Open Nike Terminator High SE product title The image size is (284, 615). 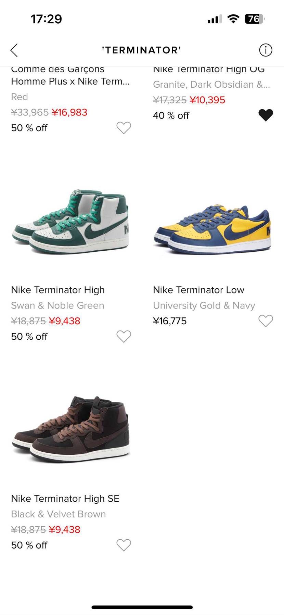click(65, 499)
